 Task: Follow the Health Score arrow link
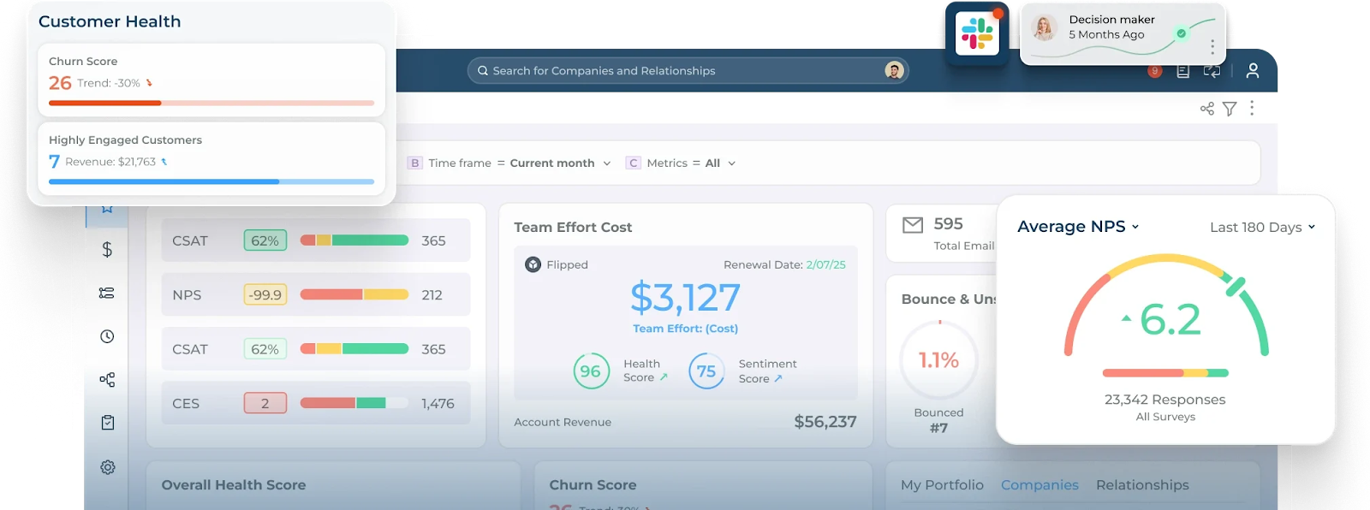click(664, 377)
